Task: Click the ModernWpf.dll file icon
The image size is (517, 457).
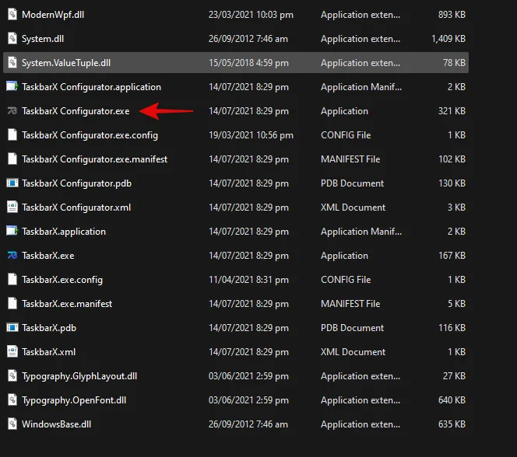Action: click(x=12, y=14)
